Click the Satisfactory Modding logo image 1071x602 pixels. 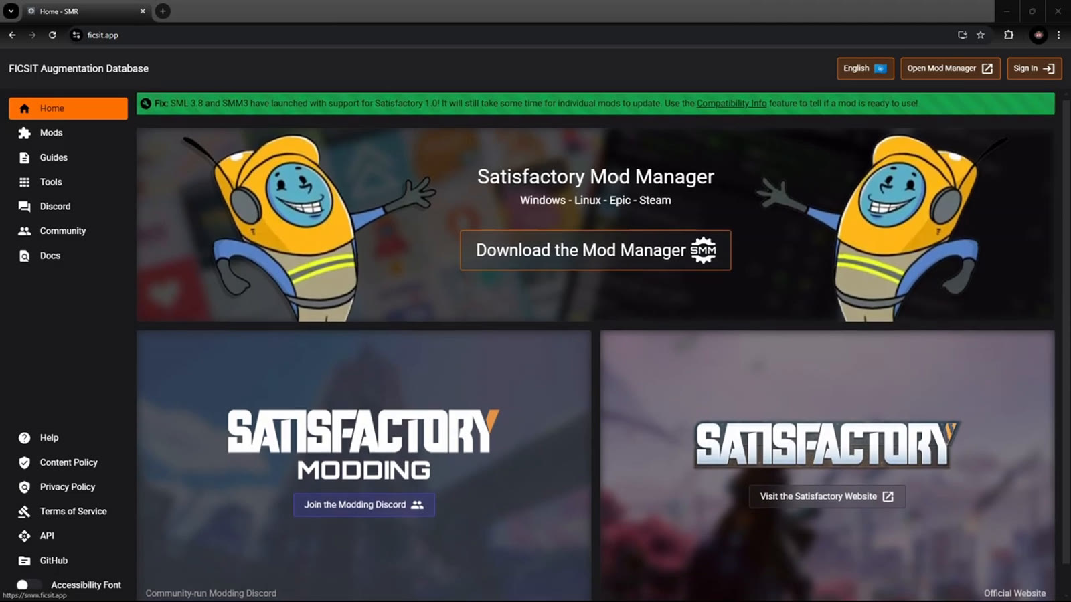coord(363,445)
